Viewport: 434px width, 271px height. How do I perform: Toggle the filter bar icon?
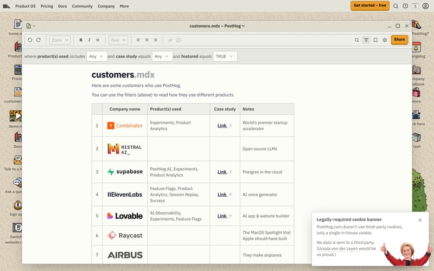[x=366, y=40]
